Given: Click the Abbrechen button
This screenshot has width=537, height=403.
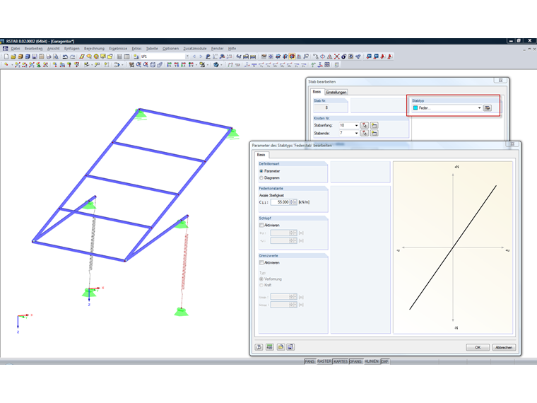Looking at the screenshot, I should coord(504,347).
